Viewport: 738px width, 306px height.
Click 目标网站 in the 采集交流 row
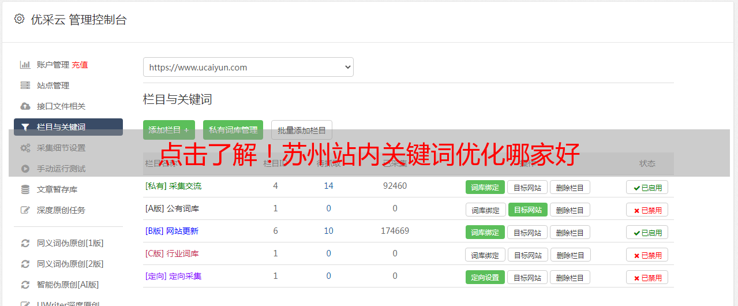527,187
